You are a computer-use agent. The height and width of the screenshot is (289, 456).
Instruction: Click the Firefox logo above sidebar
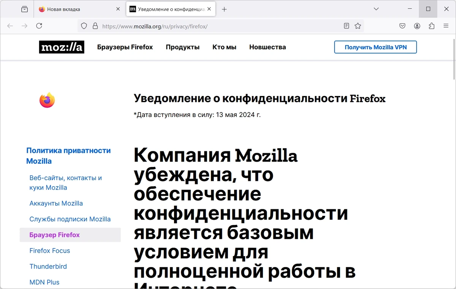click(x=47, y=100)
